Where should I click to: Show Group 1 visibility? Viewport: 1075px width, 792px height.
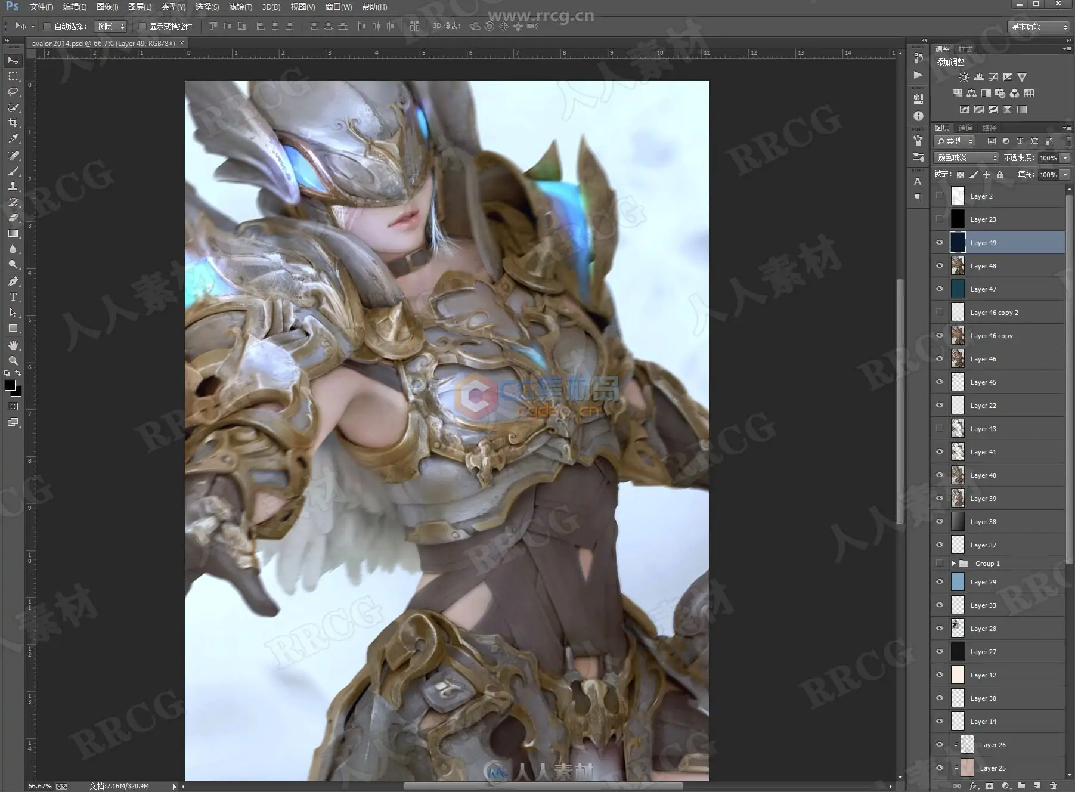[x=940, y=564]
